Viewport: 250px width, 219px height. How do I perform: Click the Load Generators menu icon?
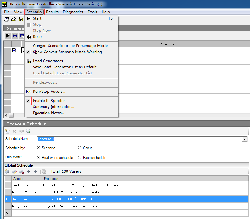tap(28, 61)
